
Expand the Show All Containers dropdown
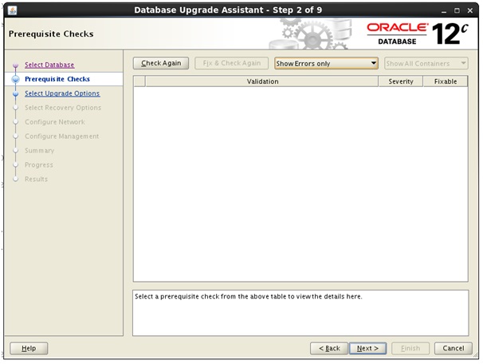pyautogui.click(x=426, y=64)
